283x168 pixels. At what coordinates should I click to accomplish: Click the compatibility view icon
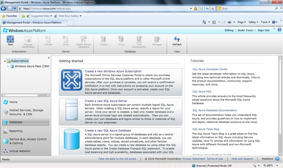201,9
